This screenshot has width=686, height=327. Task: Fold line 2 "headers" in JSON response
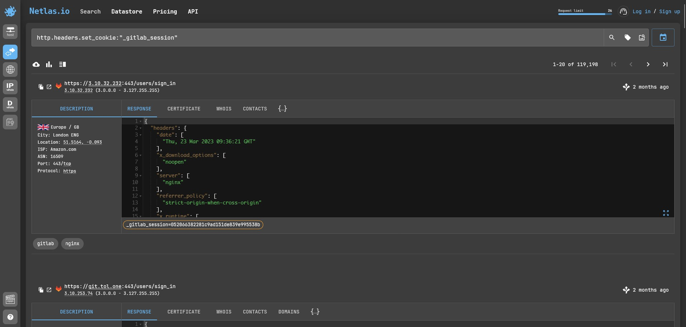(x=141, y=128)
